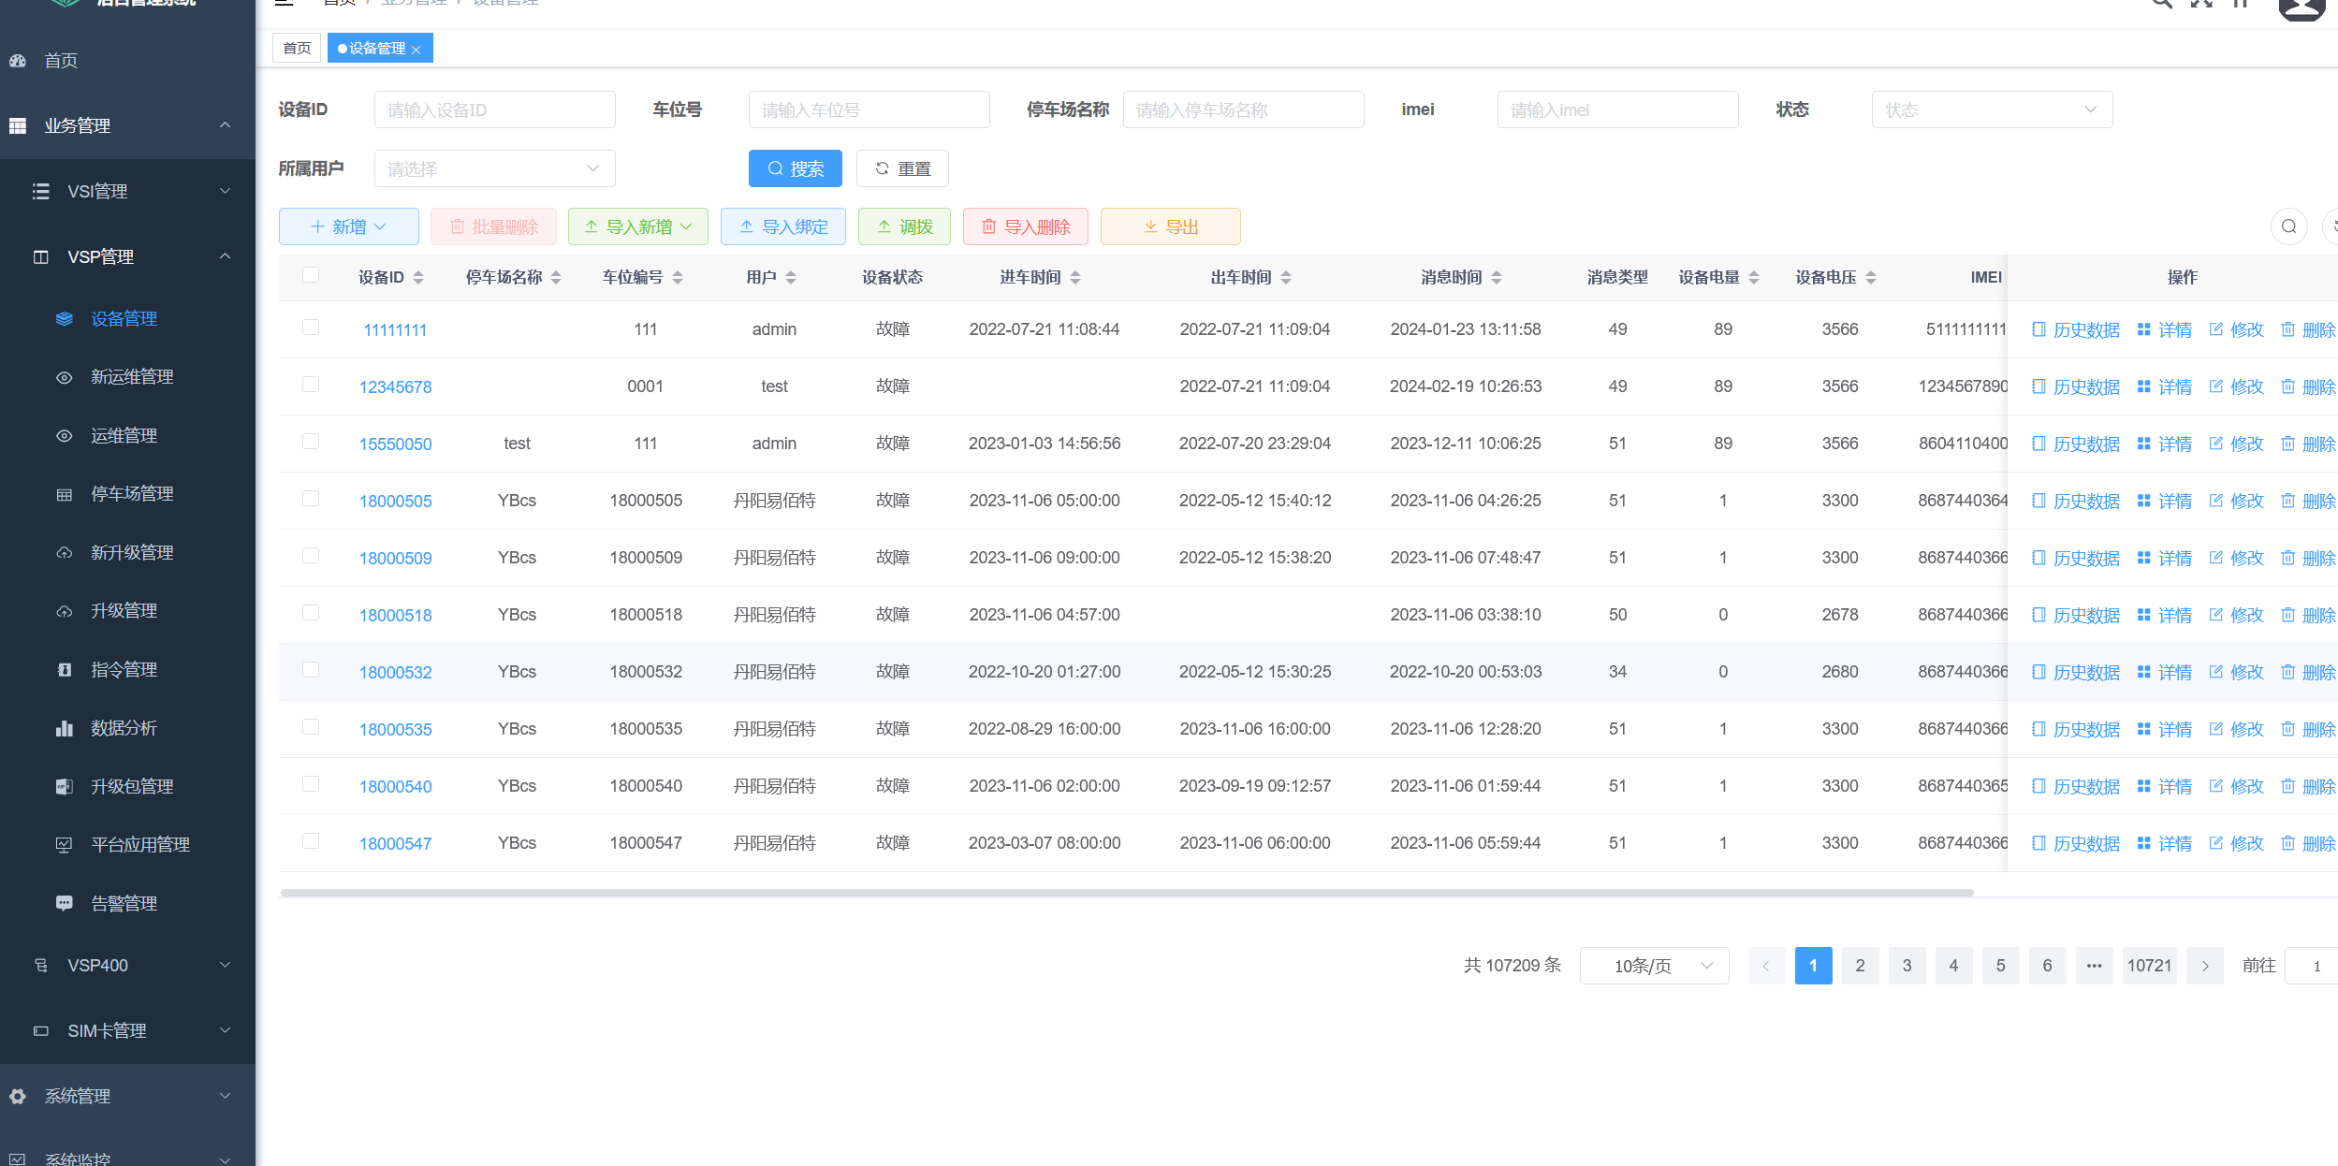Check the row checkbox for device 12345678
Viewport: 2338px width, 1166px height.
click(x=311, y=385)
